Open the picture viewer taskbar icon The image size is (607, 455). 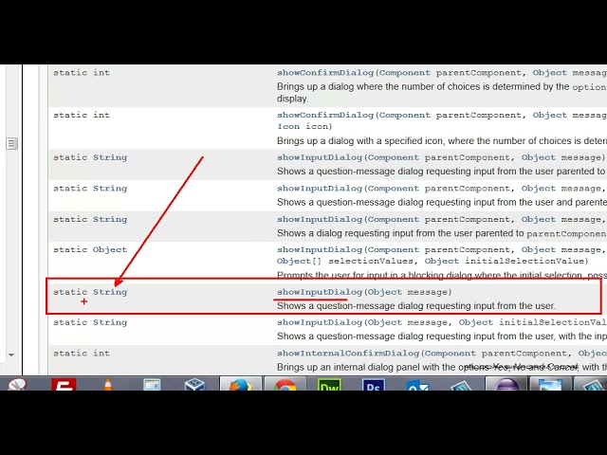click(x=550, y=384)
